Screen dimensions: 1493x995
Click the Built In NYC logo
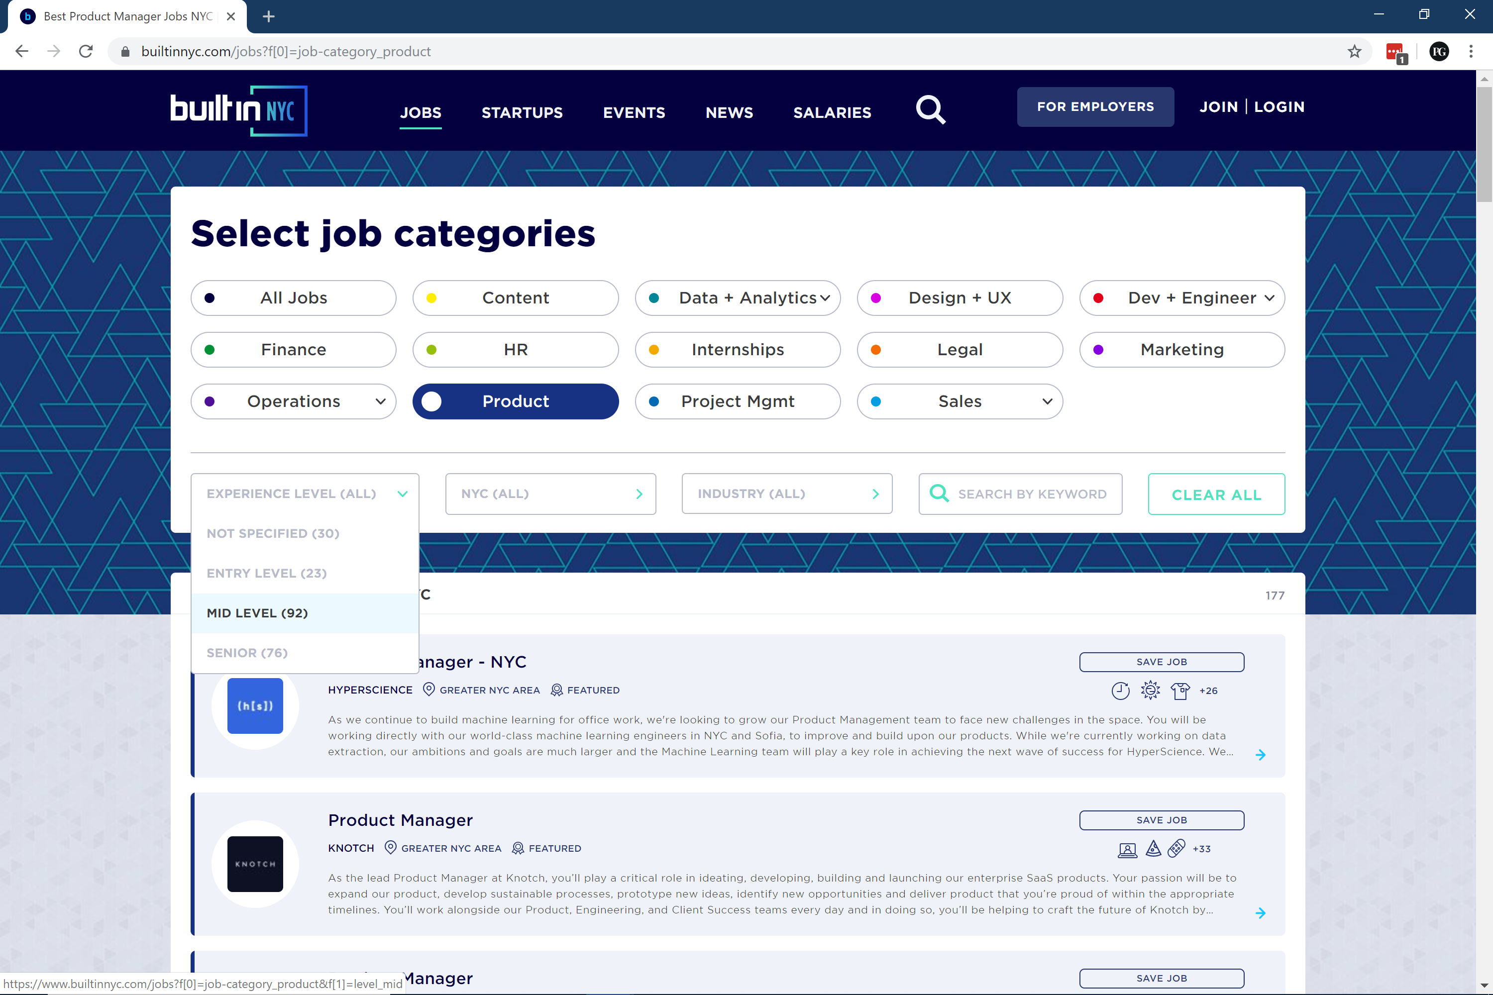coord(239,110)
